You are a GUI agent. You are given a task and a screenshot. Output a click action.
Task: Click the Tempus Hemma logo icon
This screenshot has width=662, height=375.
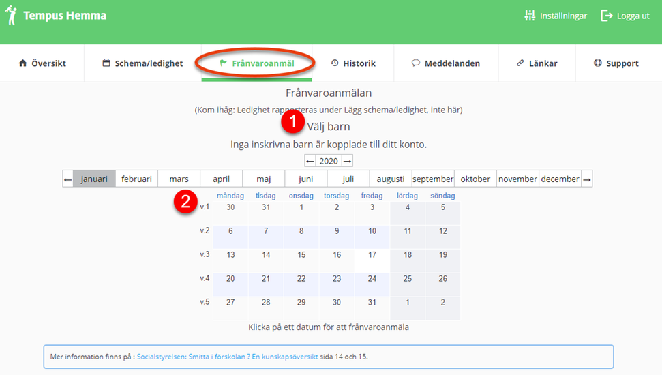tap(11, 15)
